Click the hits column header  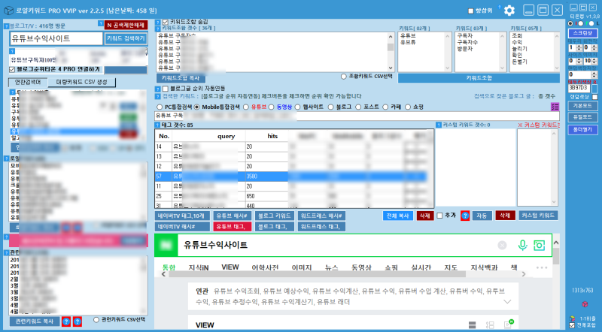[272, 136]
